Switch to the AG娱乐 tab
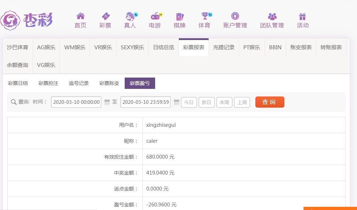 tap(46, 47)
